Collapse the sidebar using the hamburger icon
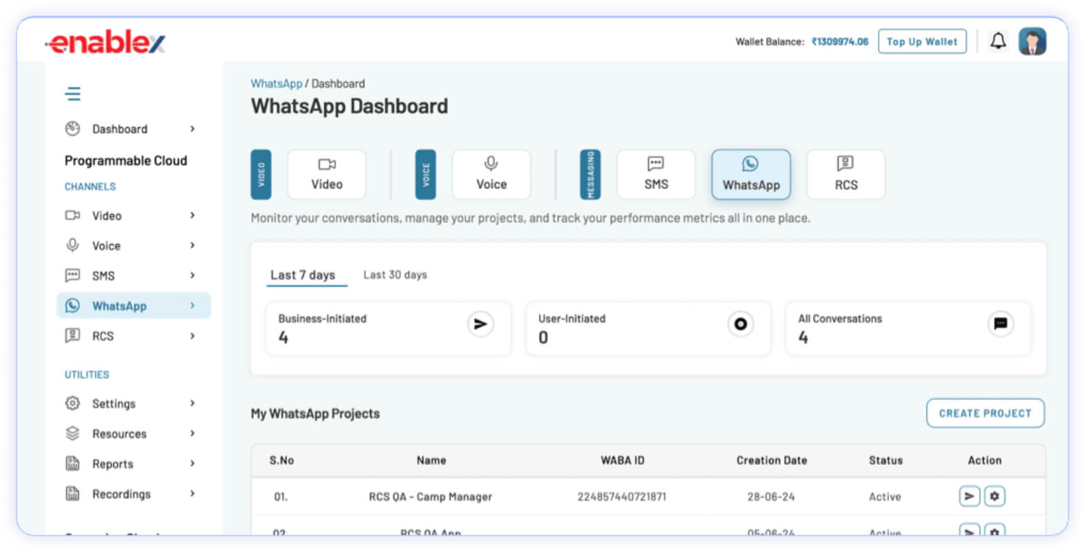This screenshot has height=552, width=1085. pyautogui.click(x=72, y=94)
